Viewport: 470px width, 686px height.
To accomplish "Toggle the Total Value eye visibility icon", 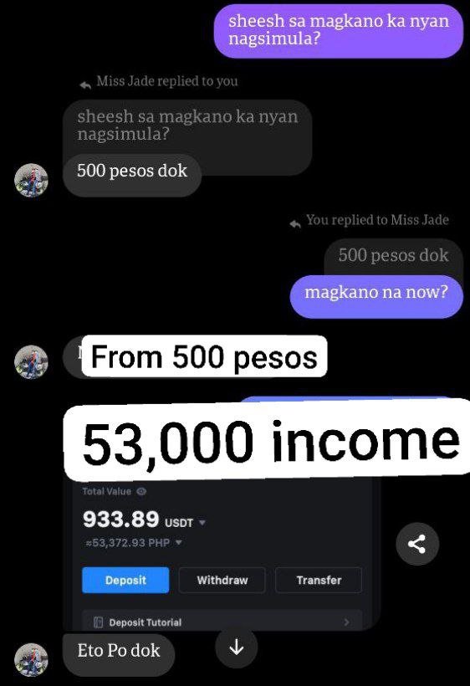I will click(x=141, y=491).
